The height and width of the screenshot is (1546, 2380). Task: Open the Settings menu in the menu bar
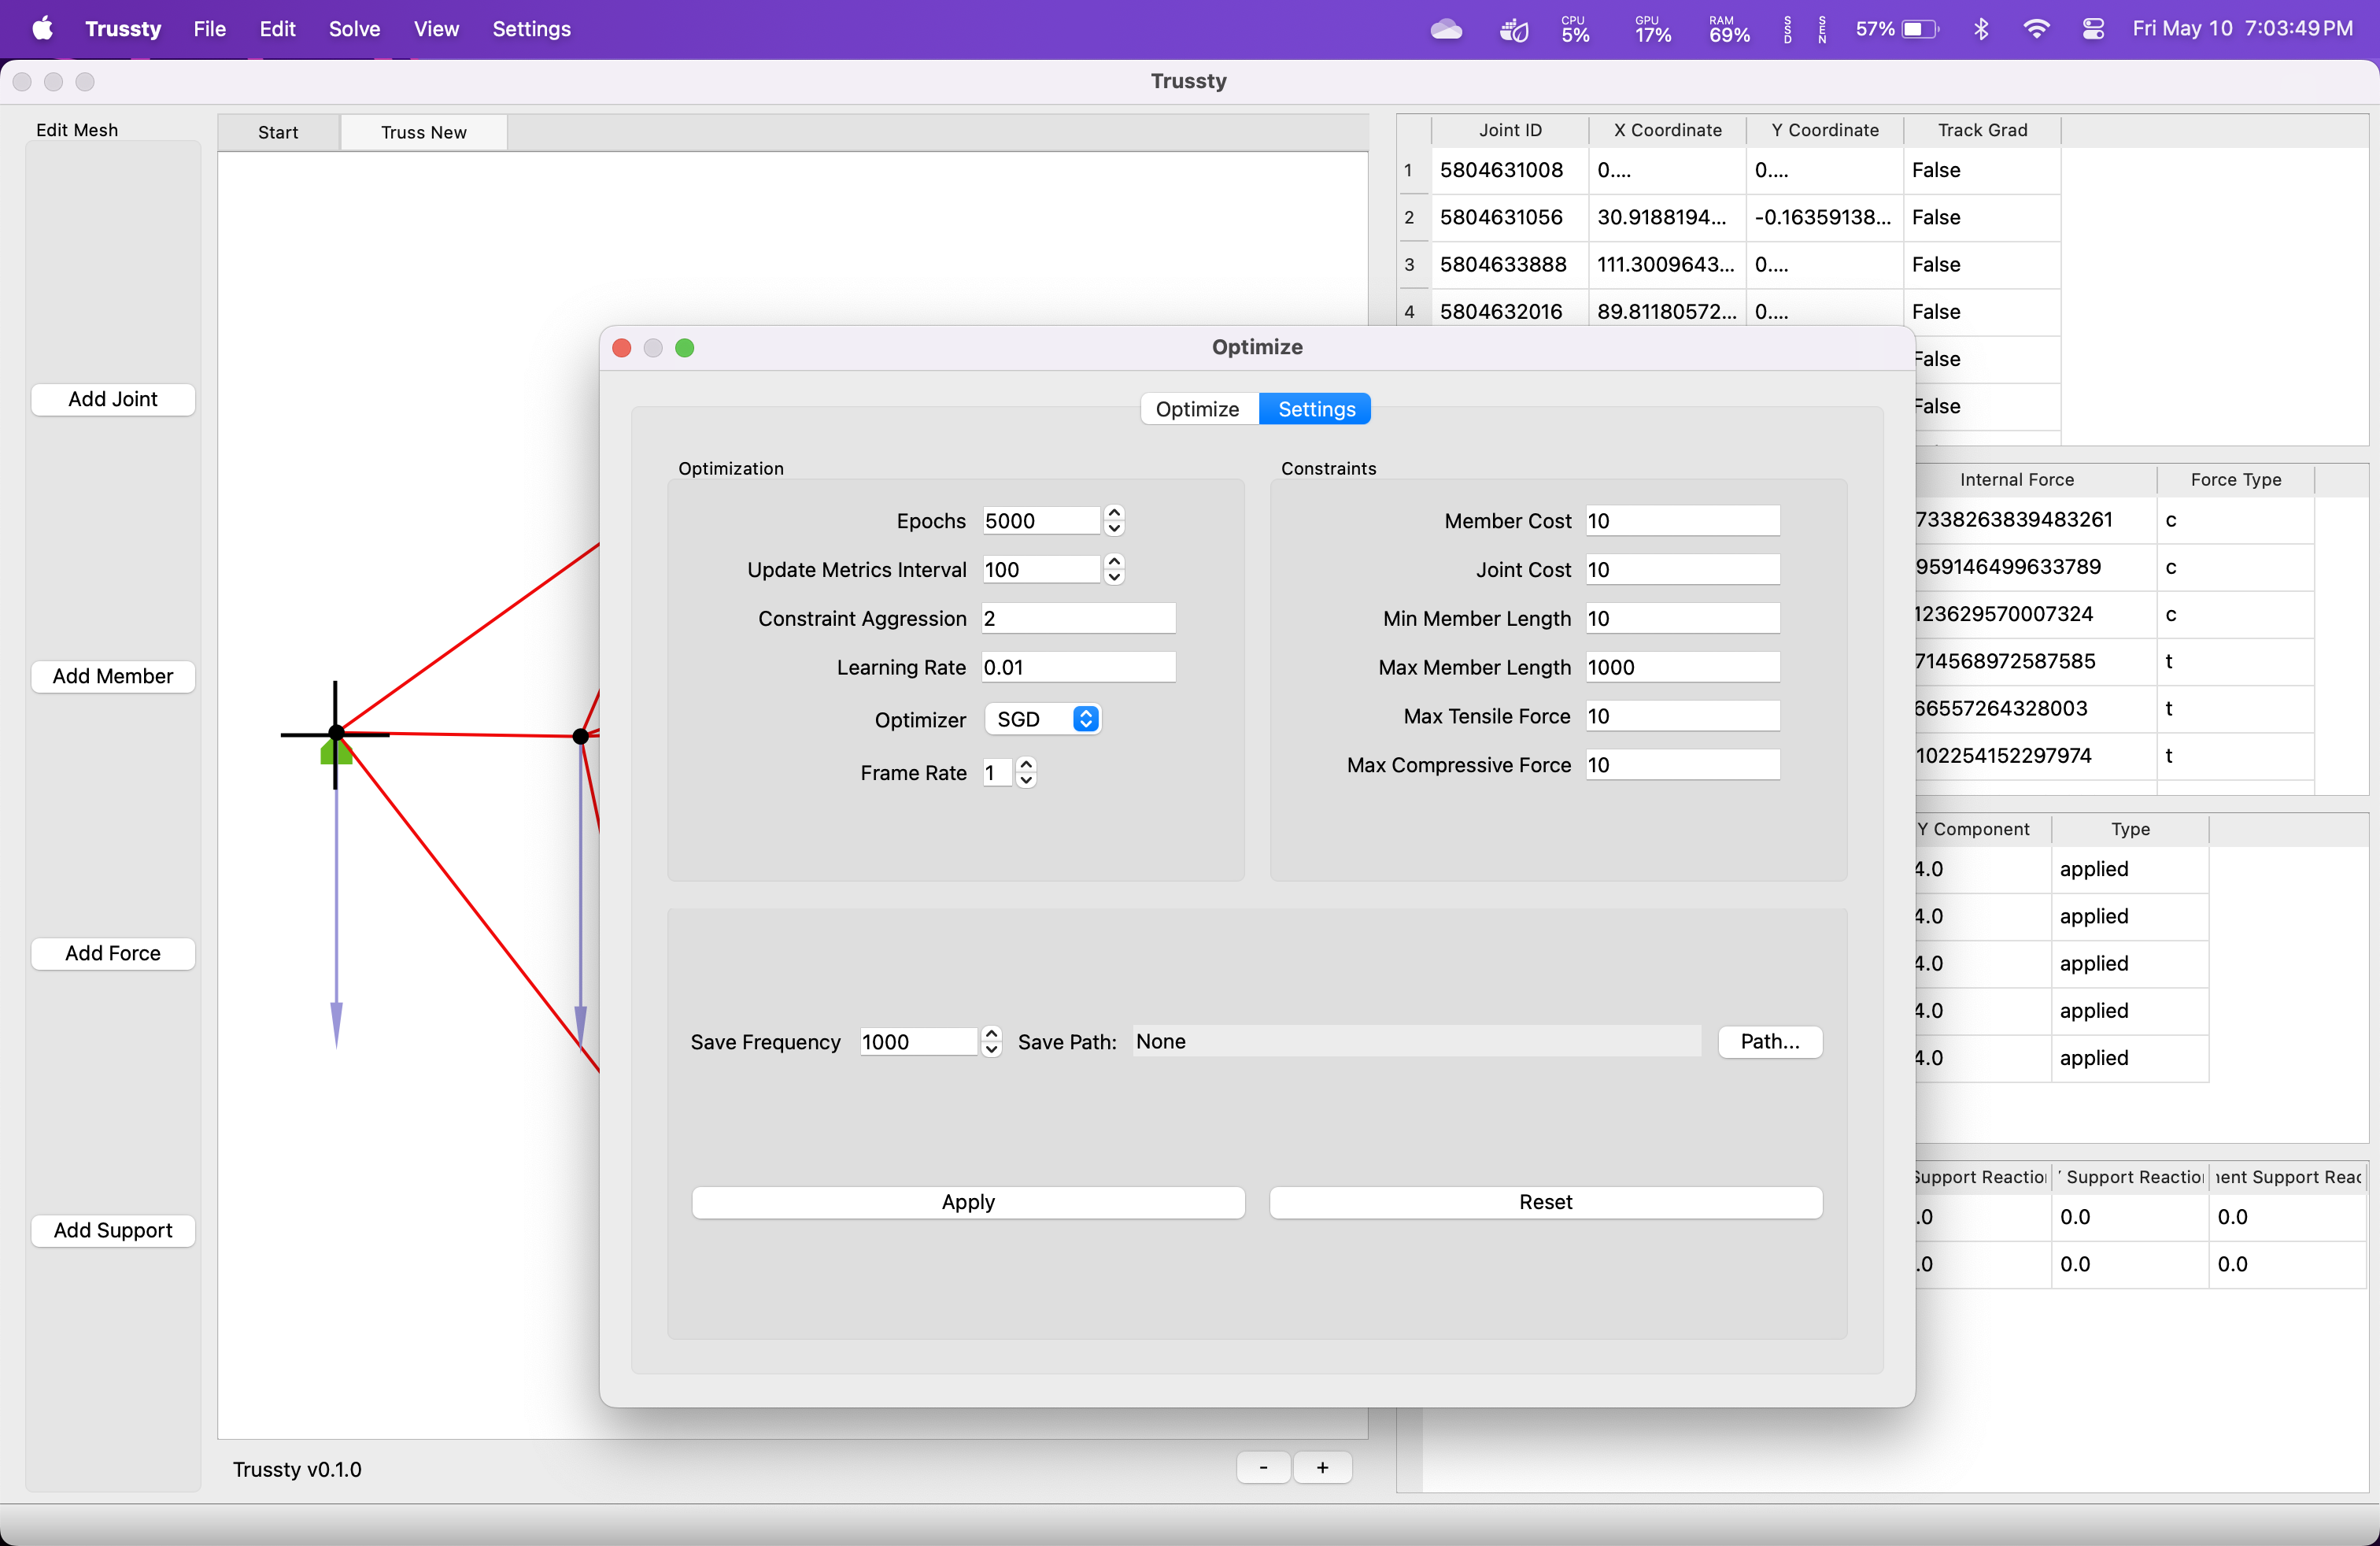click(x=531, y=28)
